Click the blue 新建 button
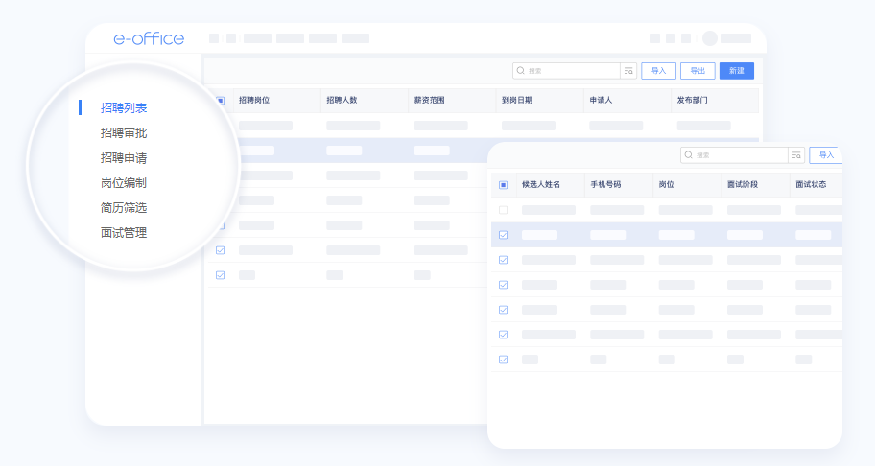875x466 pixels. pos(736,71)
